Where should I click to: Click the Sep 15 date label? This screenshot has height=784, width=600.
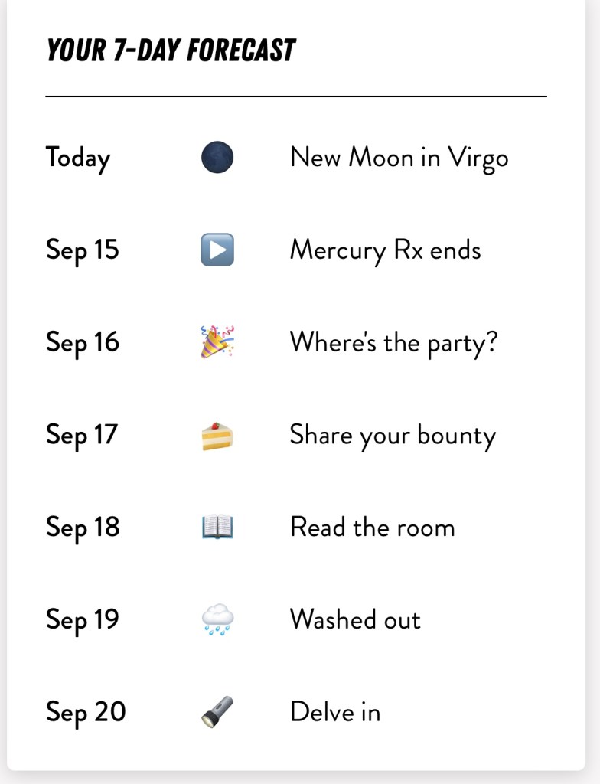(x=83, y=250)
